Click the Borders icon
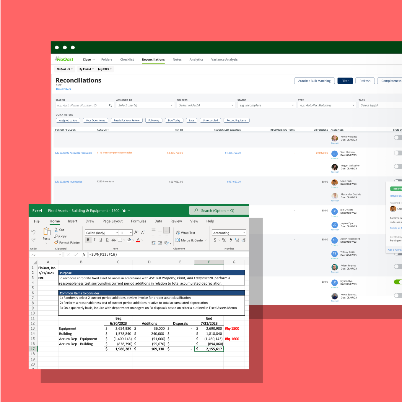 click(120, 240)
